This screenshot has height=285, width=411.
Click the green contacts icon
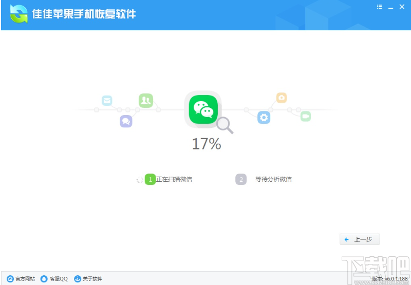pyautogui.click(x=146, y=101)
